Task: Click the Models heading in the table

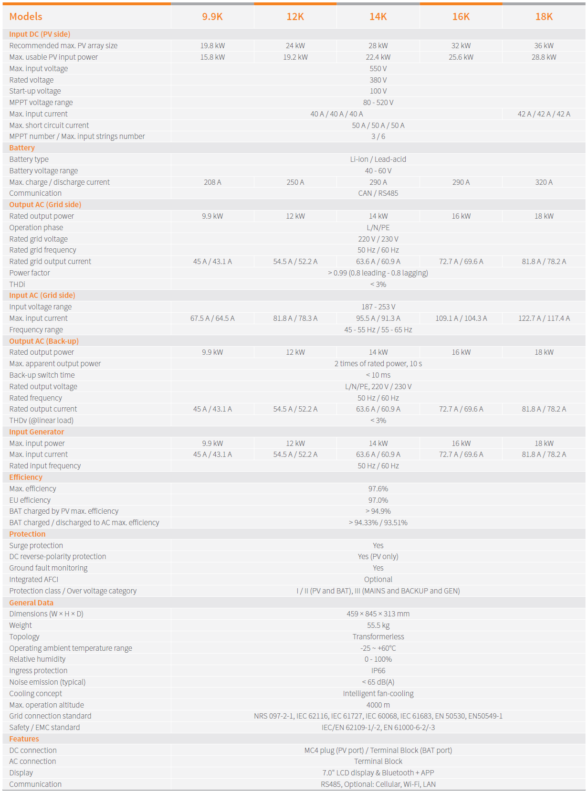Action: tap(26, 17)
